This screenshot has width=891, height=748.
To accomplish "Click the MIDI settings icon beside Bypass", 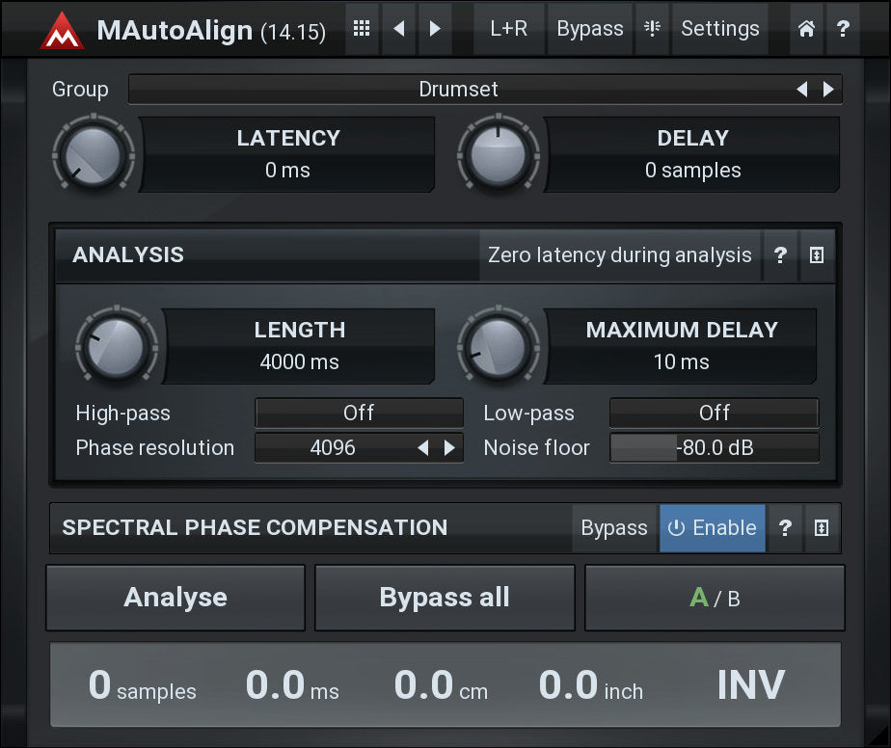I will 653,29.
